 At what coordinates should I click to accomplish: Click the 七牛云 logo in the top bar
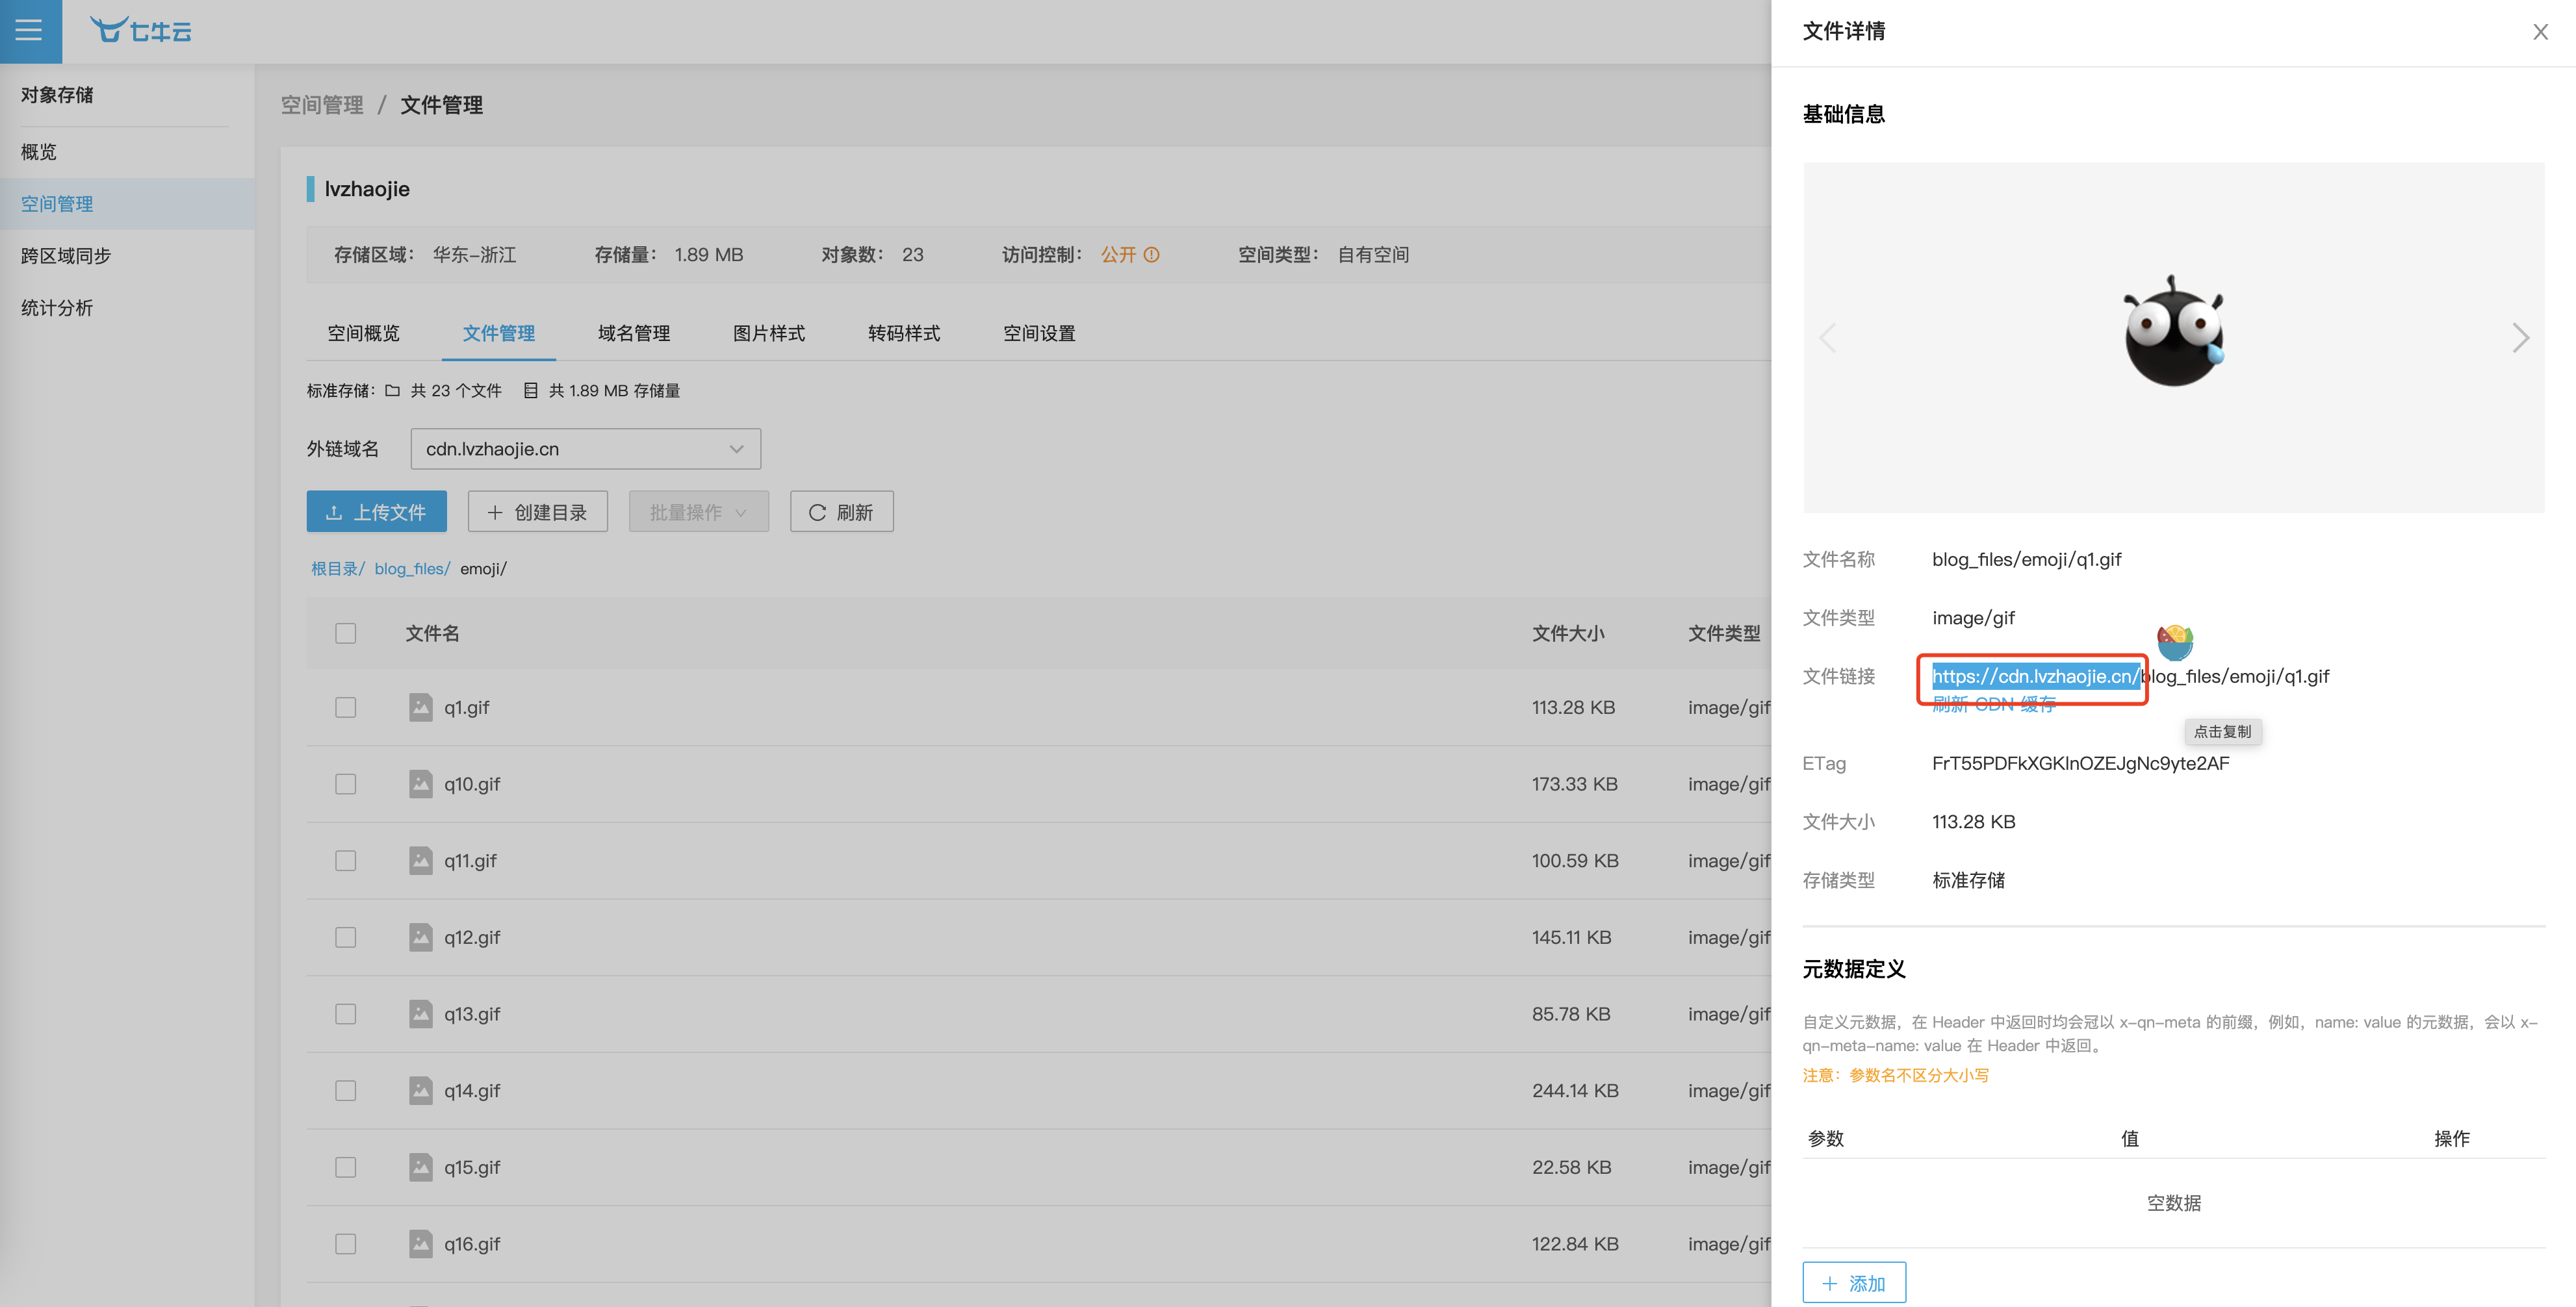(140, 30)
